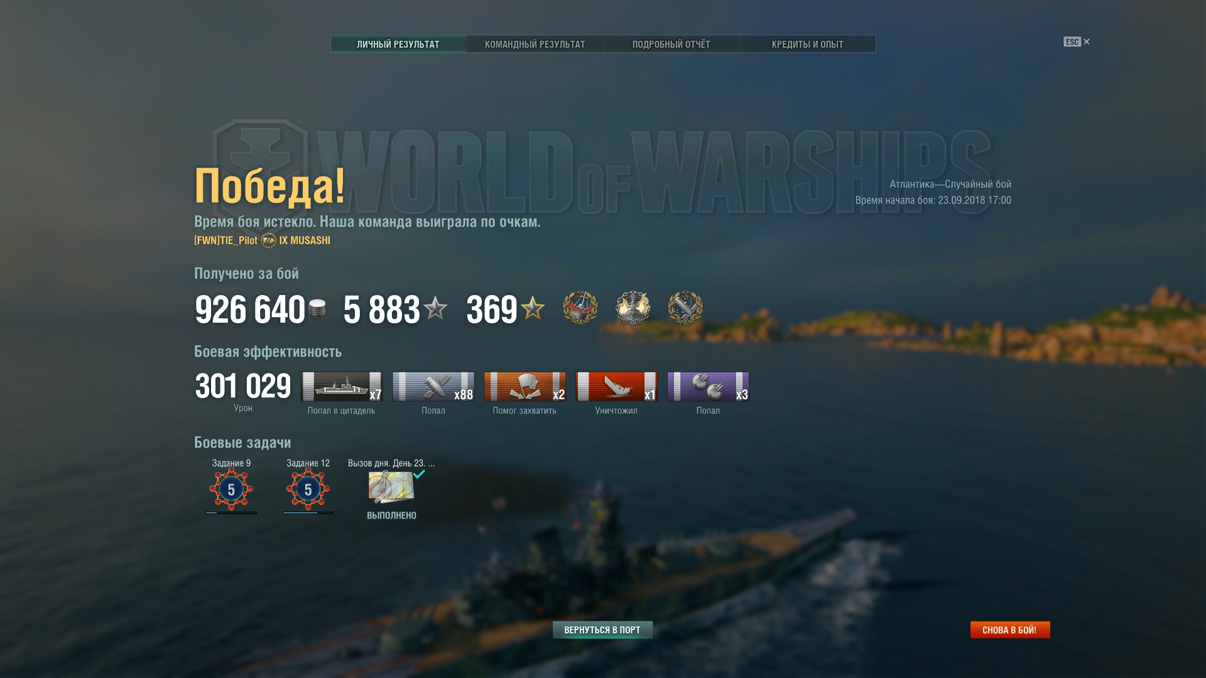The image size is (1206, 678).
Task: Open the Кредиты и опыт tab
Action: coord(807,44)
